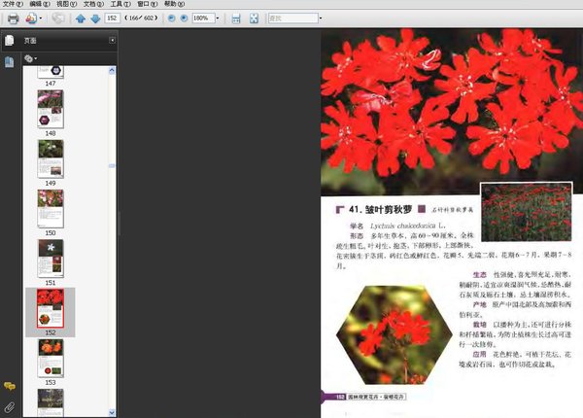Open the pages panel gear options menu
Viewport: 583px width, 418px height.
point(30,58)
